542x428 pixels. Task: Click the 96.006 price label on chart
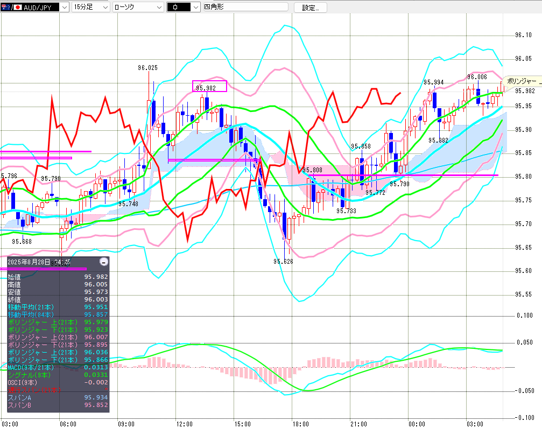(x=477, y=77)
